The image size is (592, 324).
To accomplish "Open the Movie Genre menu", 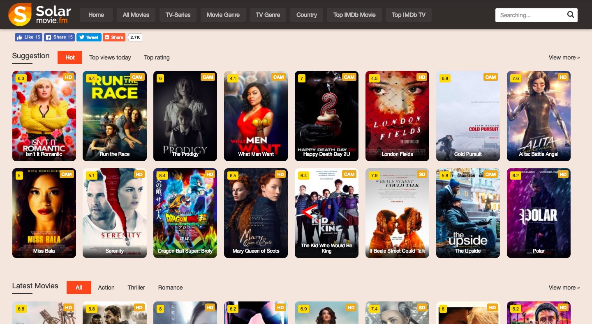I will [223, 15].
